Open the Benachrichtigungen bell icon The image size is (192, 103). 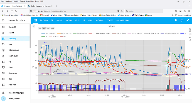(x=3, y=93)
